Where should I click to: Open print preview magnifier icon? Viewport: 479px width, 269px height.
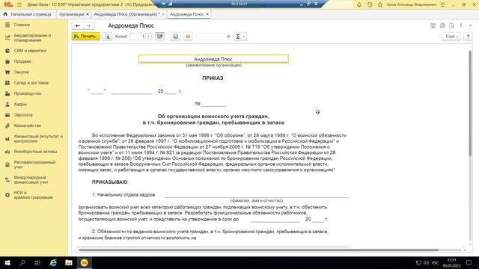tap(107, 37)
